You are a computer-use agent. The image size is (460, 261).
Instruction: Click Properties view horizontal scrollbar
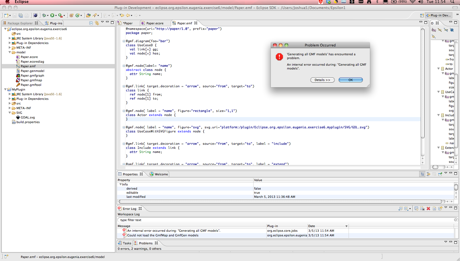[x=281, y=201]
